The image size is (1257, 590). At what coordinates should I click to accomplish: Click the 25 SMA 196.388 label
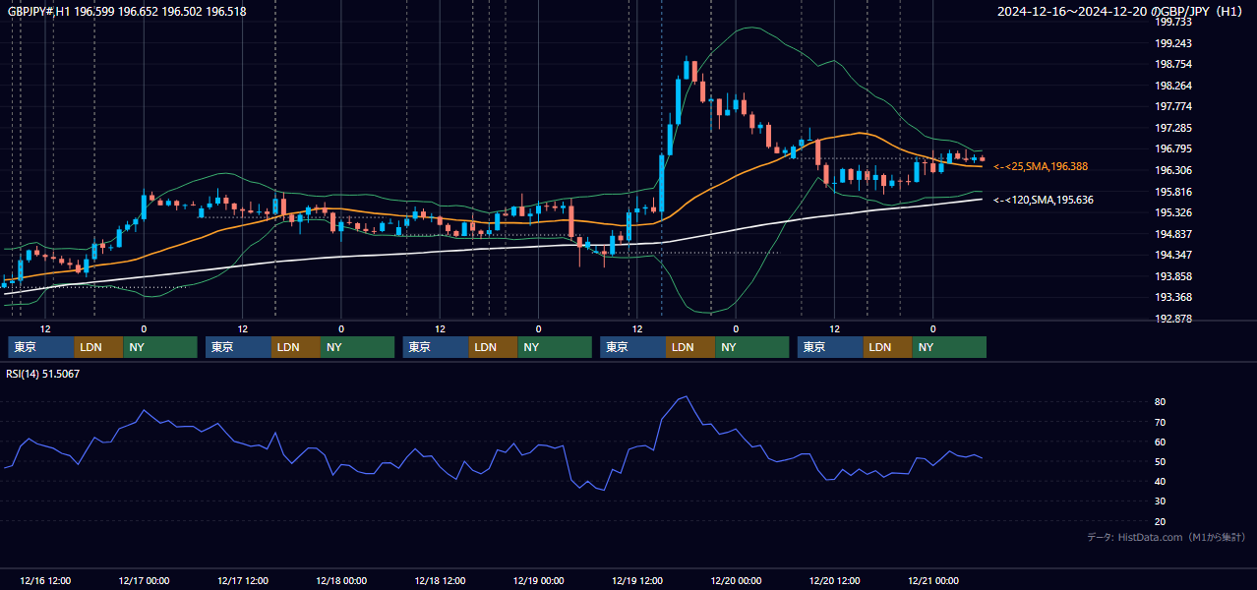pyautogui.click(x=1040, y=167)
